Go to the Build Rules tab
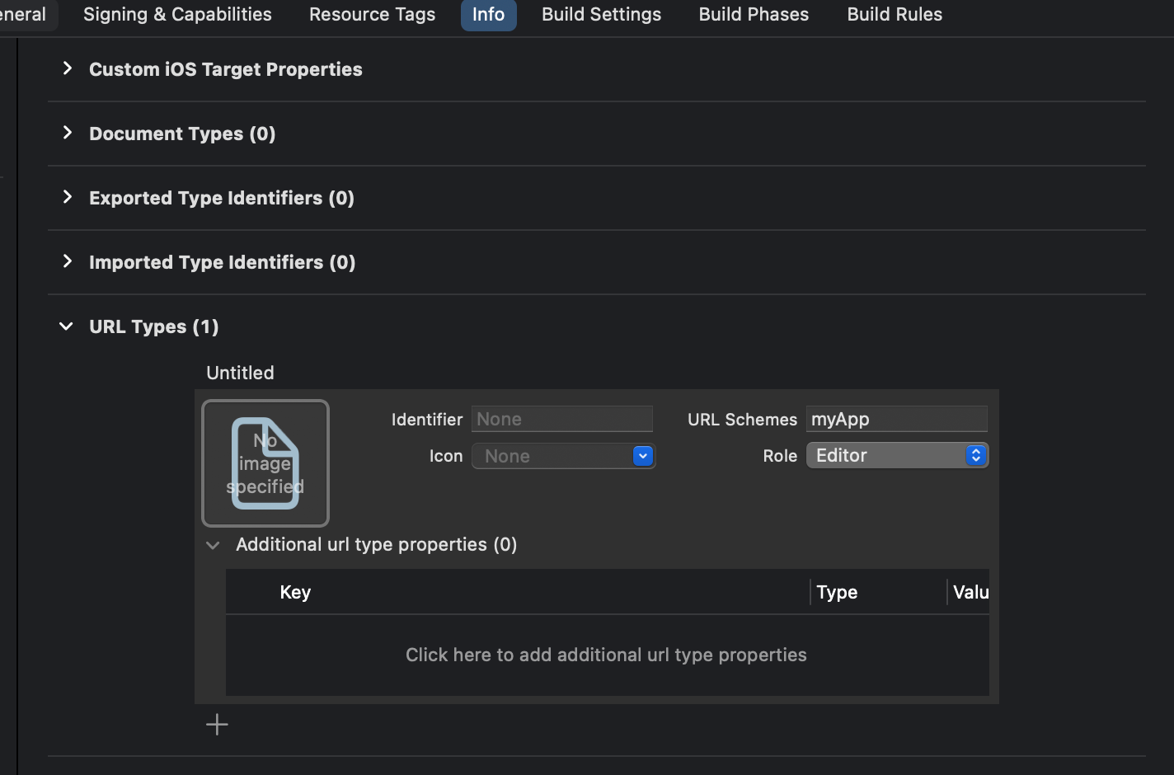1174x775 pixels. coord(895,15)
